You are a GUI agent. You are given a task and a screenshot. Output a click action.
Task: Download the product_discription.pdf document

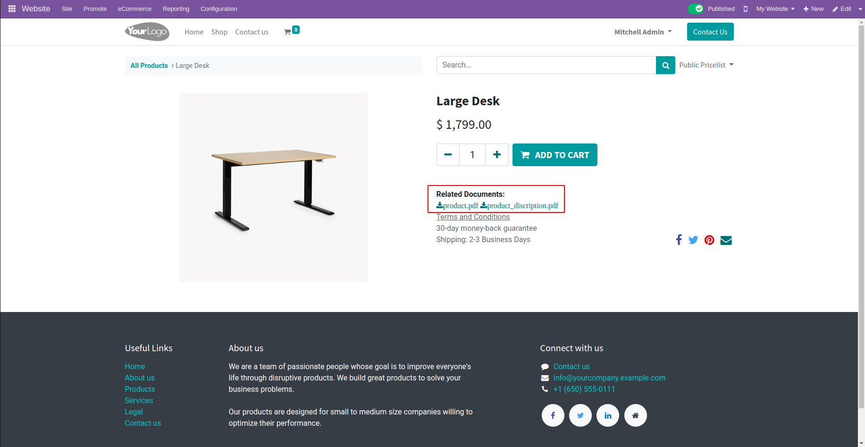tap(519, 206)
